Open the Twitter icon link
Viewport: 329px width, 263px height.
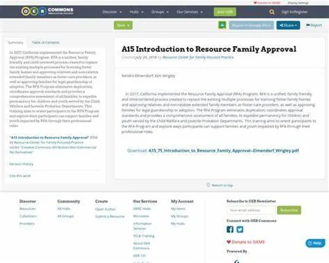tap(240, 229)
